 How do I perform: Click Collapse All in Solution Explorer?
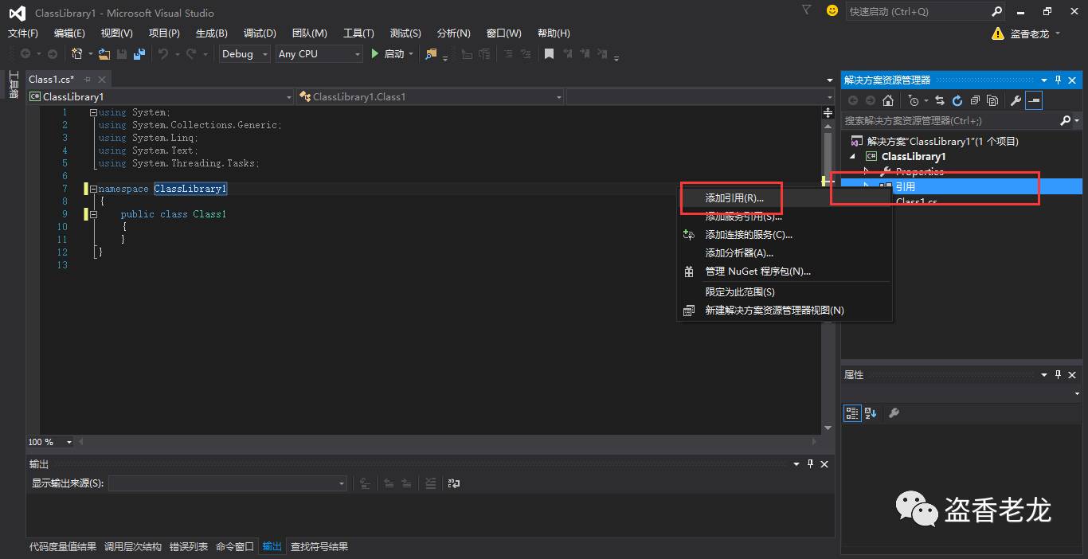[x=975, y=100]
